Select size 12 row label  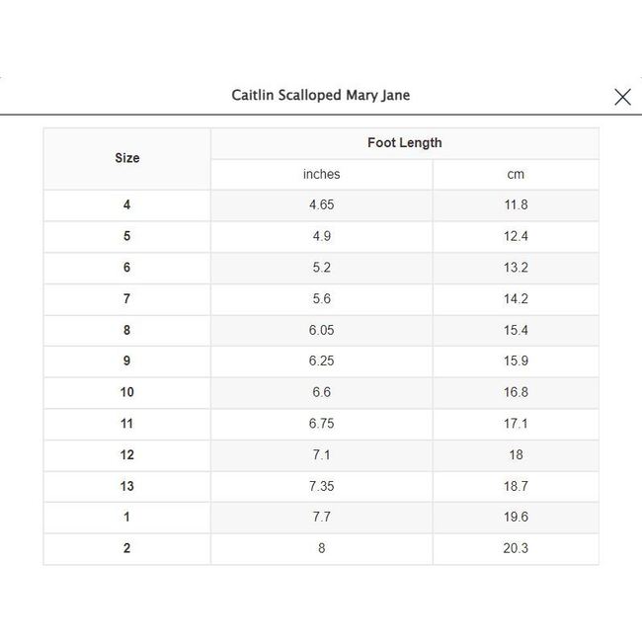pyautogui.click(x=126, y=455)
